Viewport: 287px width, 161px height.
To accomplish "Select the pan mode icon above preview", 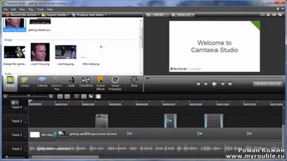I will tap(268, 15).
